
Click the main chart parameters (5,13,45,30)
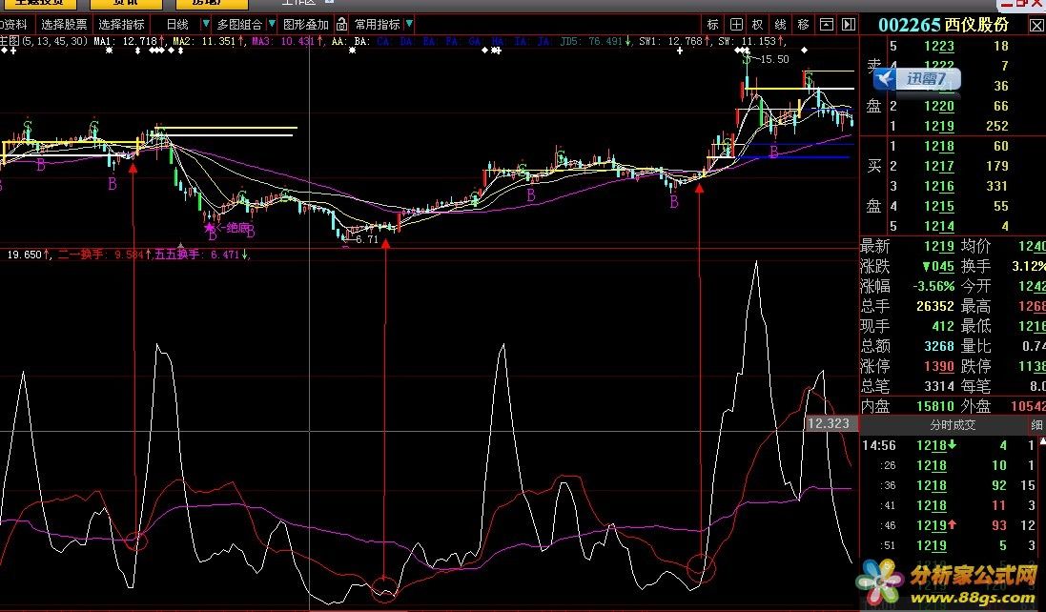(x=54, y=41)
